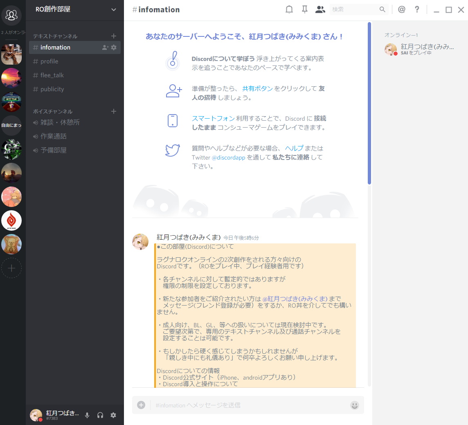The width and height of the screenshot is (468, 425).
Task: Open the sunset avatar server
Action: (x=11, y=78)
